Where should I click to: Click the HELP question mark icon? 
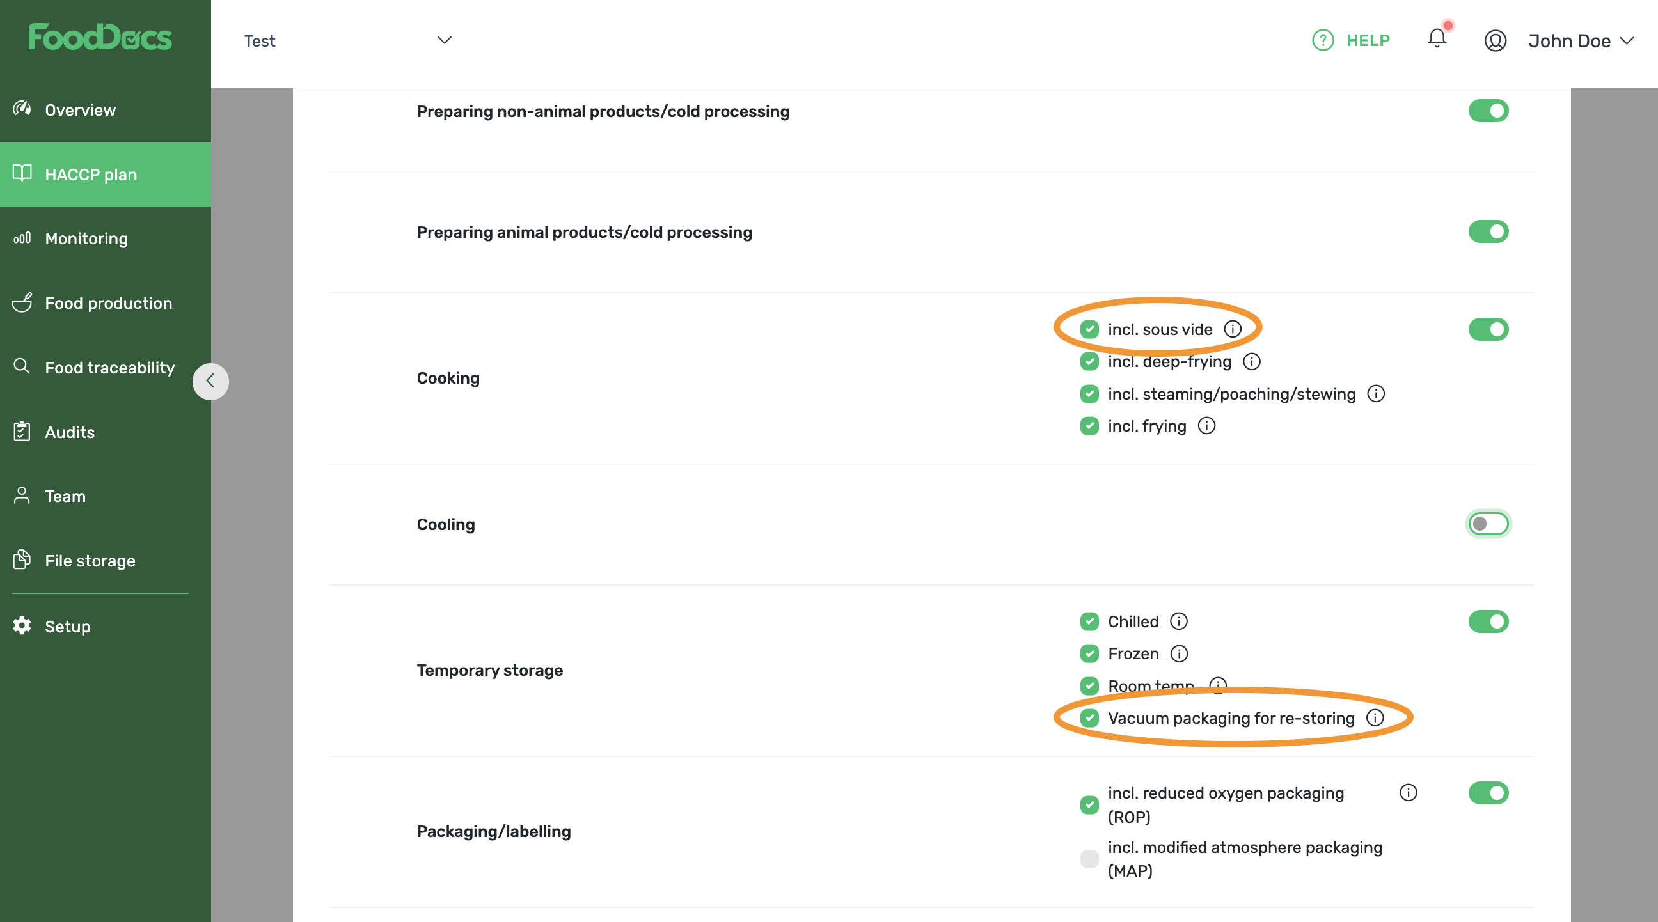(x=1323, y=40)
